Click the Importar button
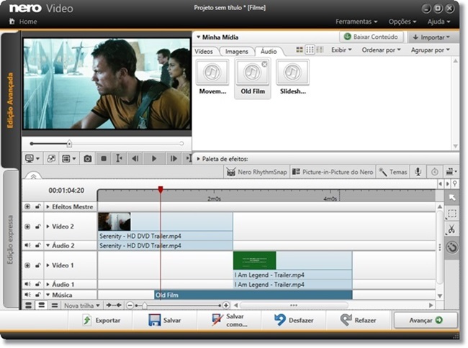 (431, 37)
